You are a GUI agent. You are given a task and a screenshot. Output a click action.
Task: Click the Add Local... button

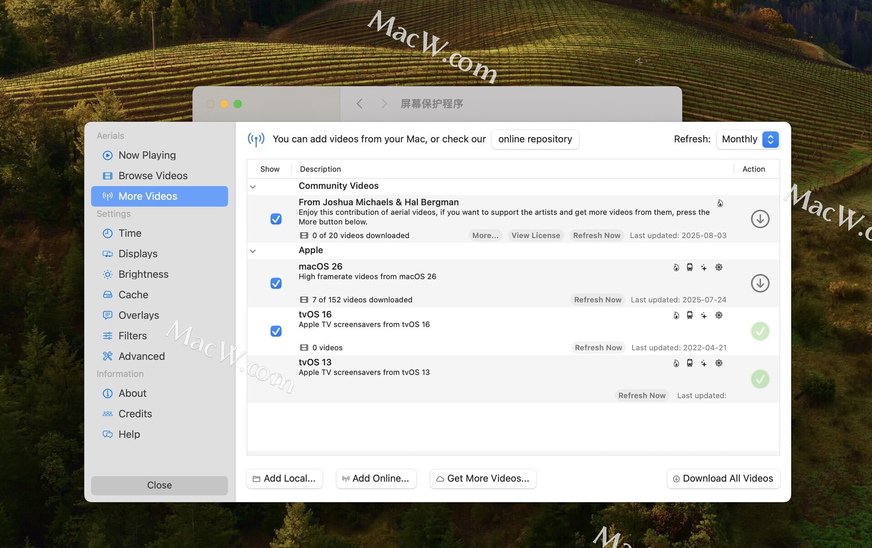284,479
